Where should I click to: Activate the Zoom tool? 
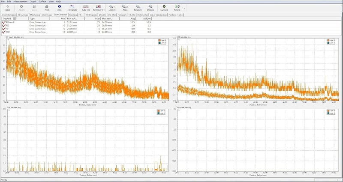click(112, 8)
